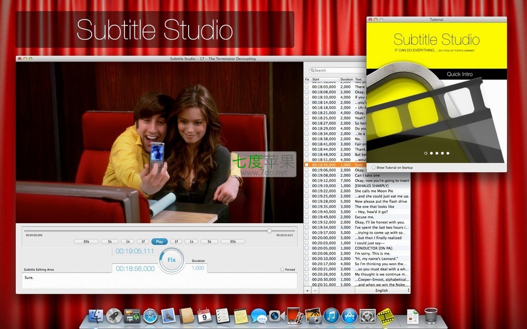527x329 pixels.
Task: Go to fifth Tutorial page dot
Action: (447, 153)
